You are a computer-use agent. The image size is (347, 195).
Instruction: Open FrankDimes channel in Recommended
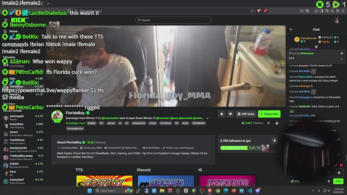[23, 142]
